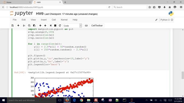Open a new browser tab with plus

tap(65, 2)
